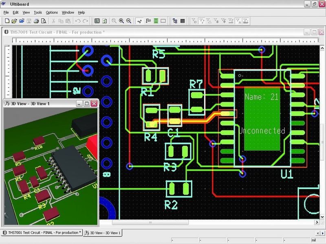326x244 pixels.
Task: Click the R4 component label on the board
Action: click(x=151, y=137)
